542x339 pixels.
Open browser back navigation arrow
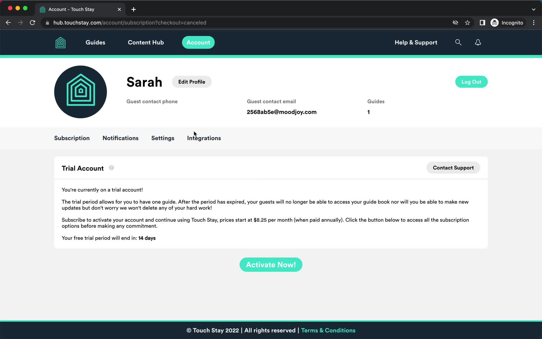tap(8, 22)
